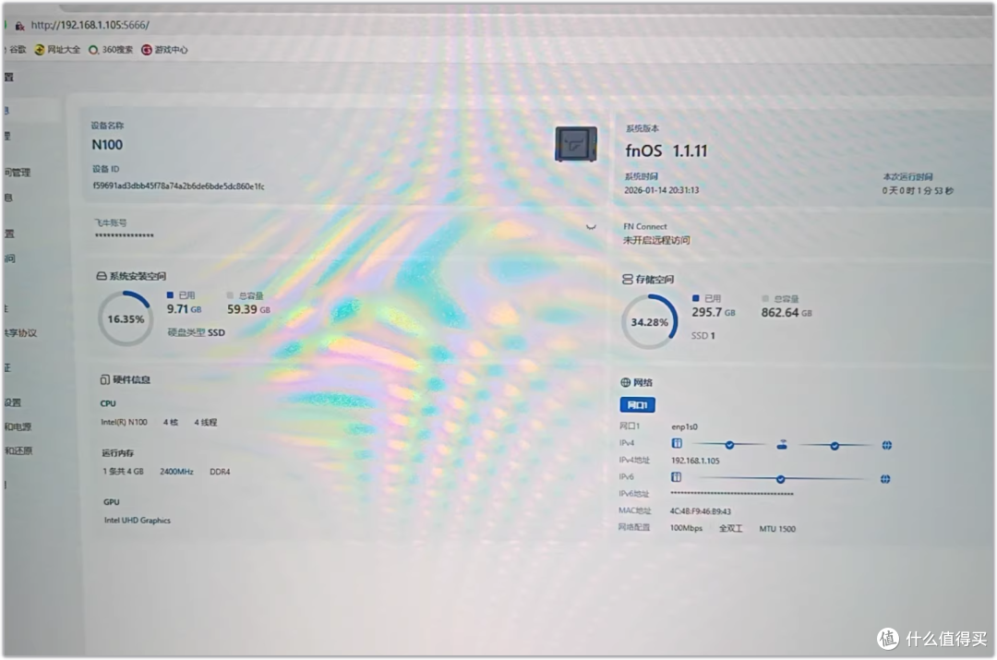The width and height of the screenshot is (997, 660).
Task: Click the MTU 1500 value
Action: pos(777,529)
